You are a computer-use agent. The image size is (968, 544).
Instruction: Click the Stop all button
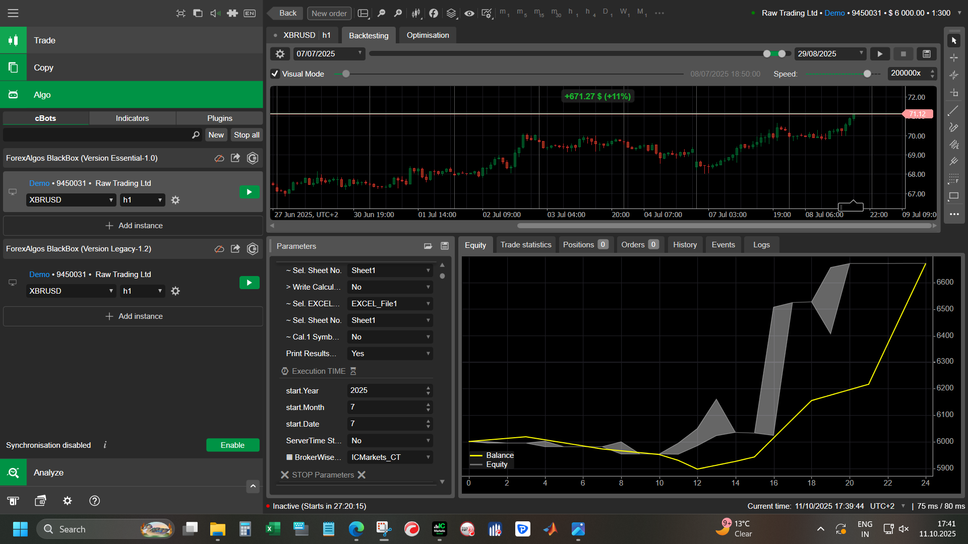(x=247, y=134)
